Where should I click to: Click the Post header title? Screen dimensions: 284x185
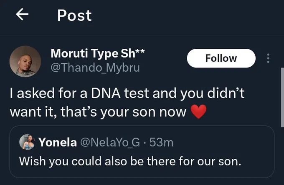(74, 15)
